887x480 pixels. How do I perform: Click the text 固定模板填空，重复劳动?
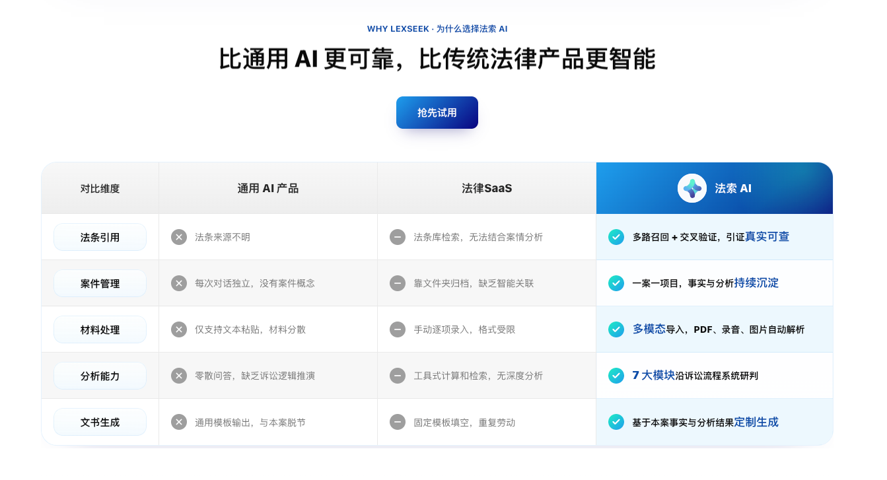464,422
